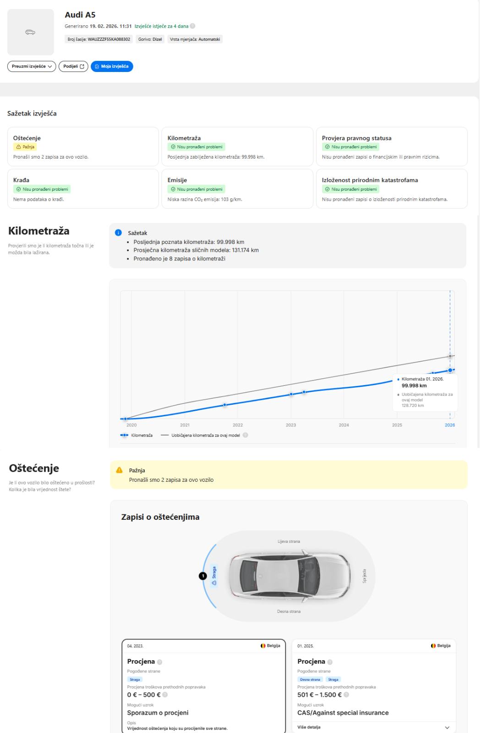Click info icon next to 0 € – 500 €

(165, 695)
